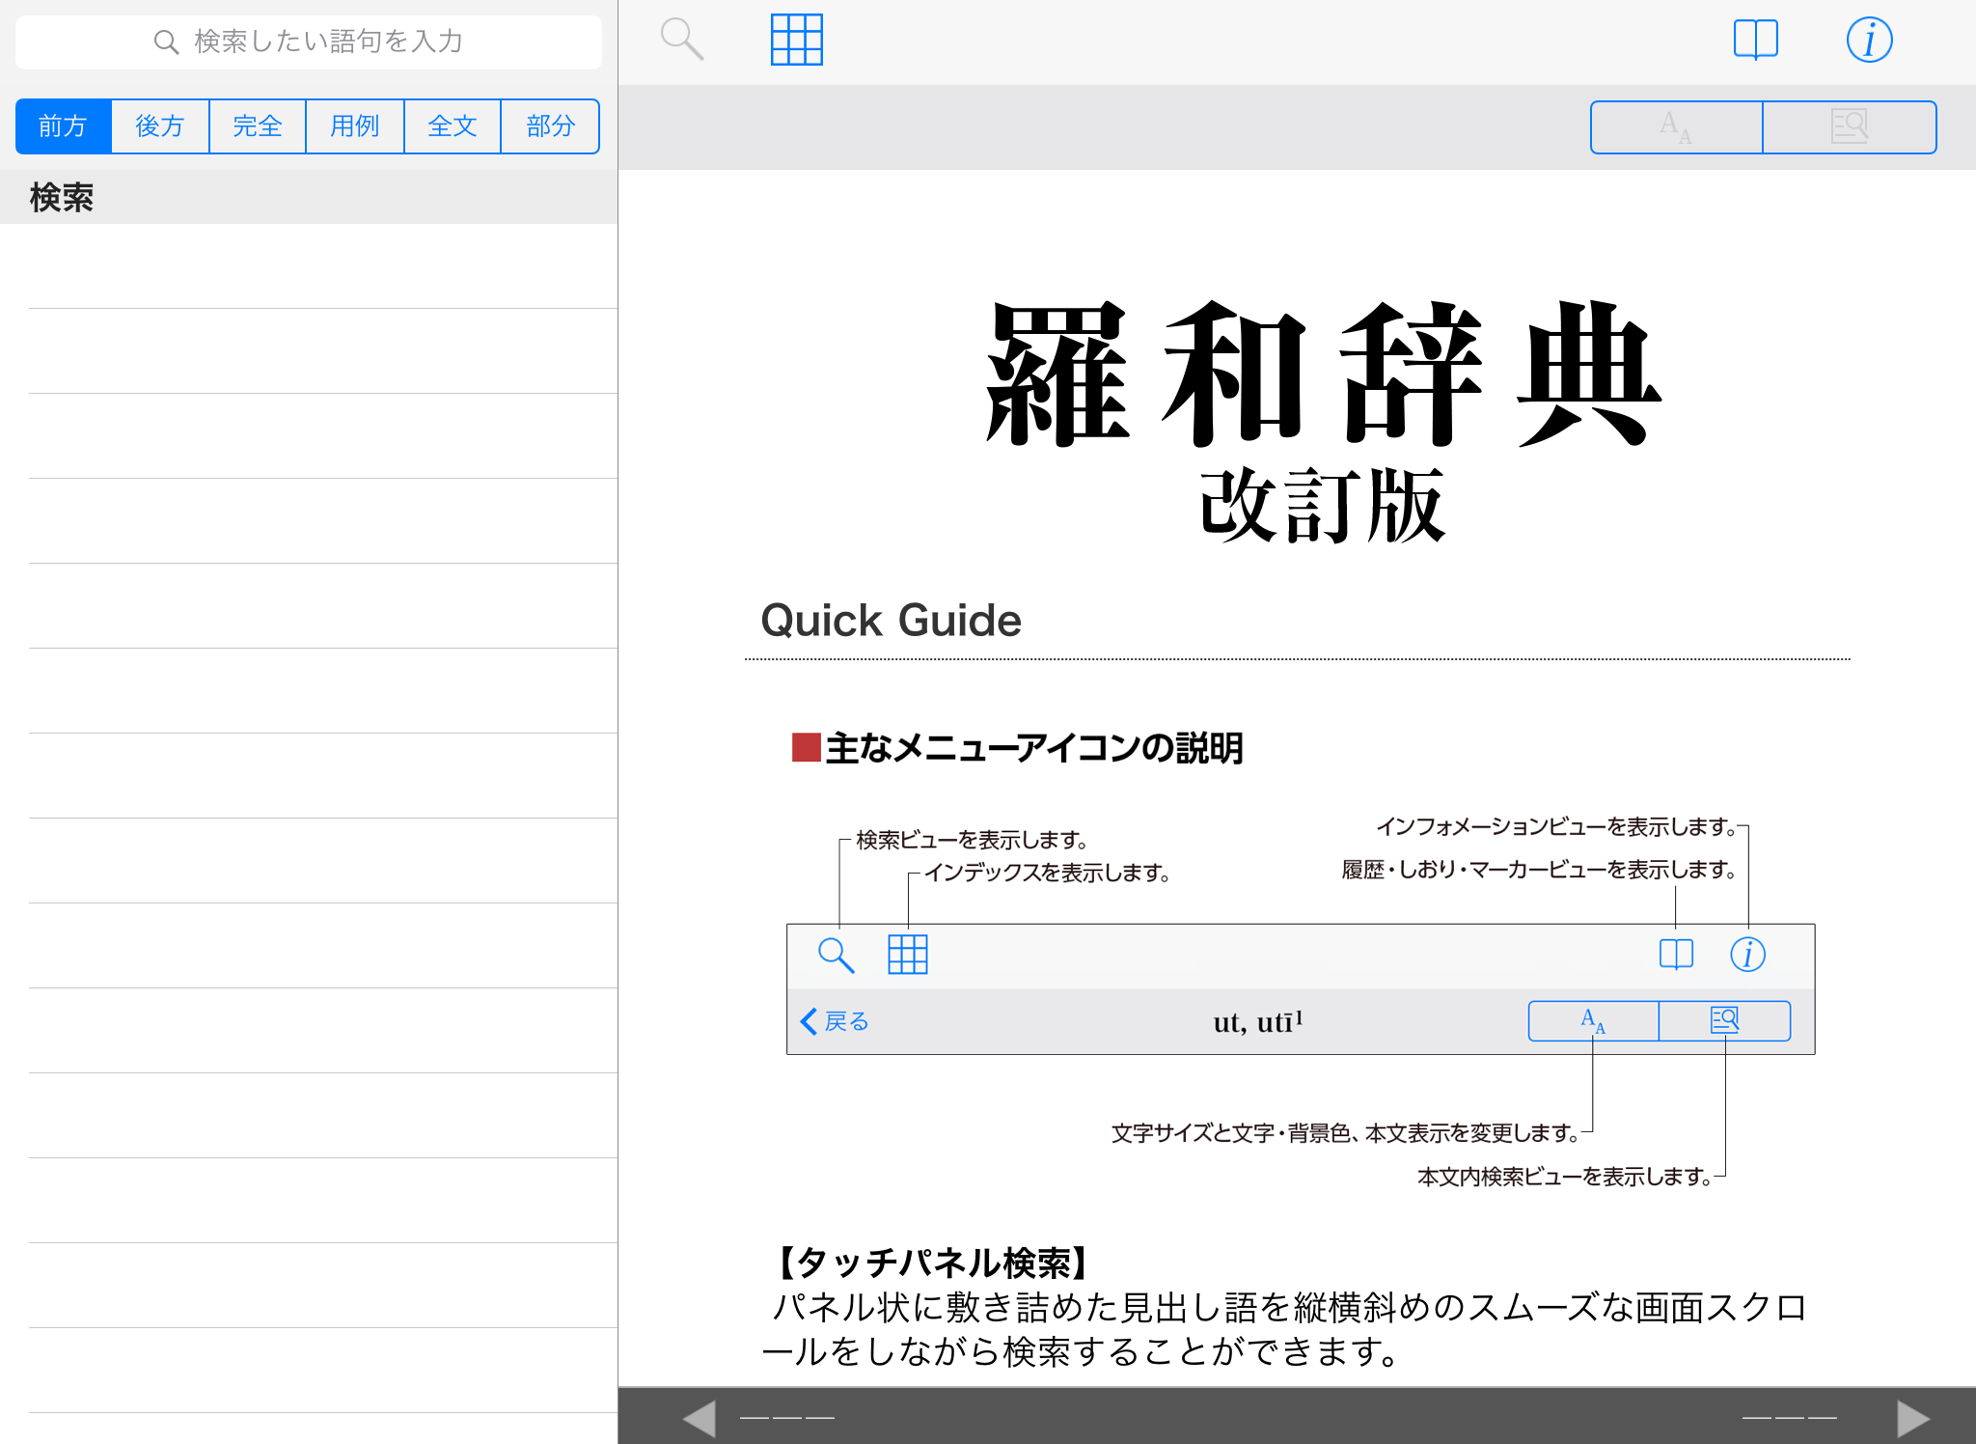Show the index grid view

[x=796, y=40]
